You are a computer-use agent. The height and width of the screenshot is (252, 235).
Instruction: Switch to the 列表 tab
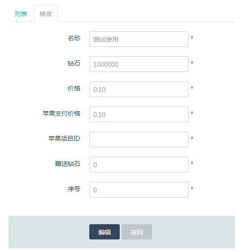21,14
